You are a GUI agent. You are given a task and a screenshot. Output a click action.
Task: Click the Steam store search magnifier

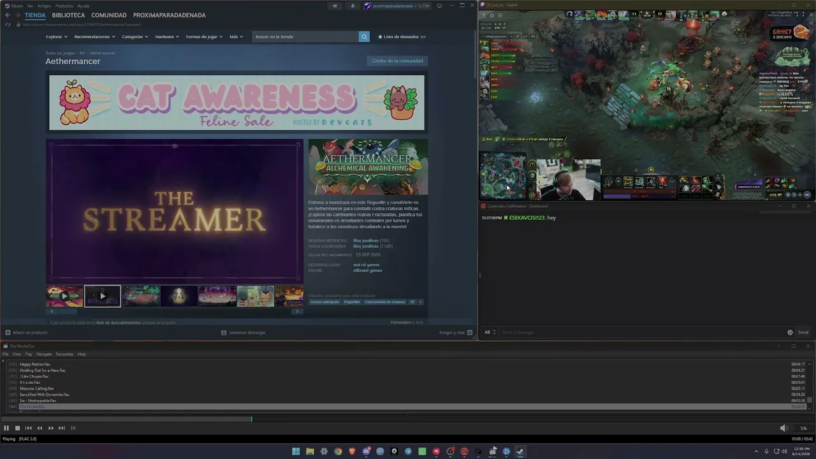(364, 37)
